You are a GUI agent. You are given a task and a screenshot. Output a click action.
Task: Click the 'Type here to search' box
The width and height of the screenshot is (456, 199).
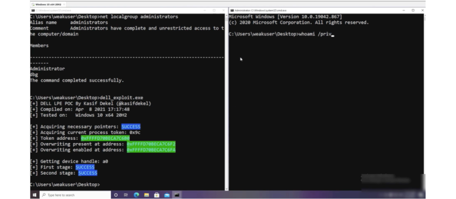75,195
